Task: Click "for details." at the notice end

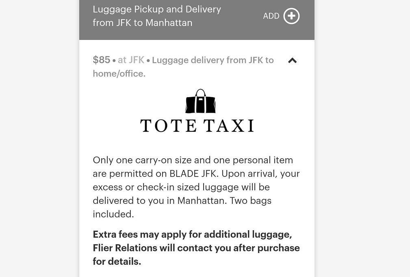Action: 117,261
